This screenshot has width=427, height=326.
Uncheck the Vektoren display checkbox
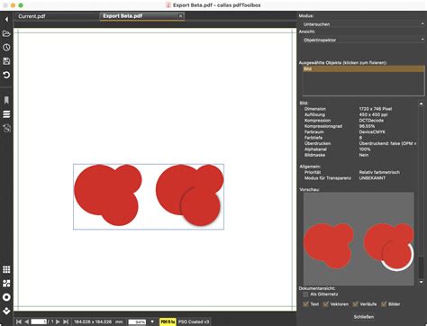click(325, 304)
